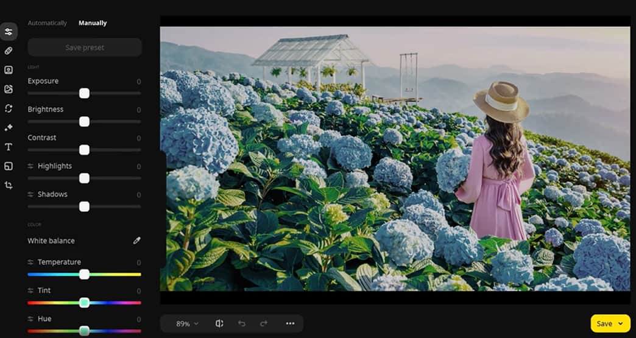Toggle before/after compare view icon

point(219,323)
